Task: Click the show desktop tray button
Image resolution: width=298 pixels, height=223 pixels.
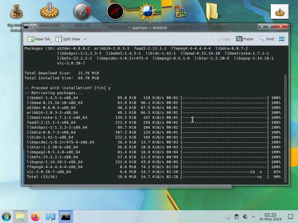Action: 290,217
